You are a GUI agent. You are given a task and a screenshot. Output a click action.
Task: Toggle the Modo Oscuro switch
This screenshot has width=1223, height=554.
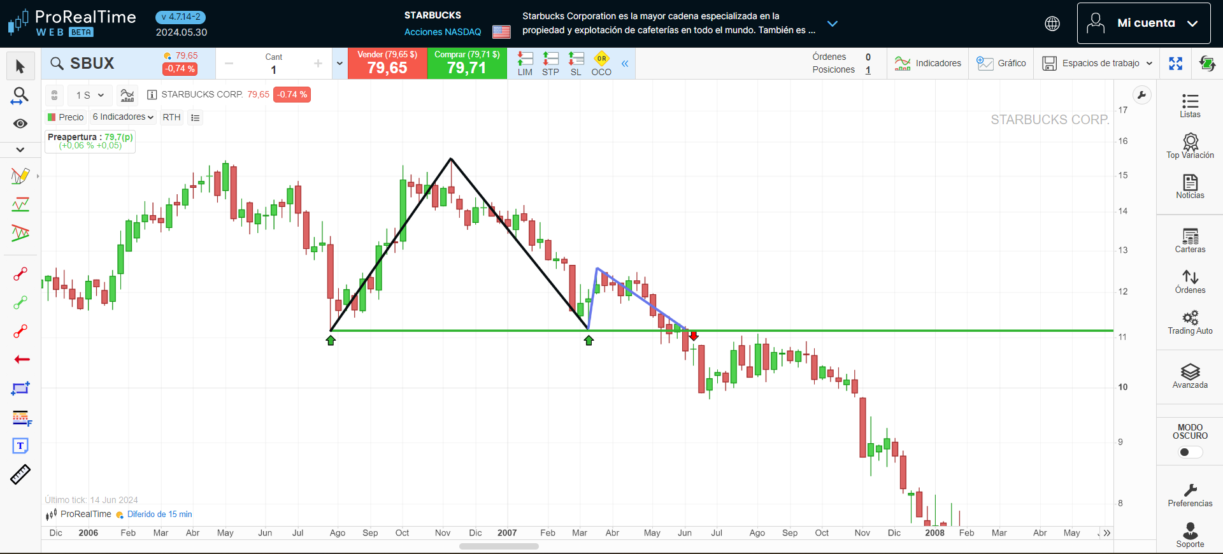[1189, 452]
